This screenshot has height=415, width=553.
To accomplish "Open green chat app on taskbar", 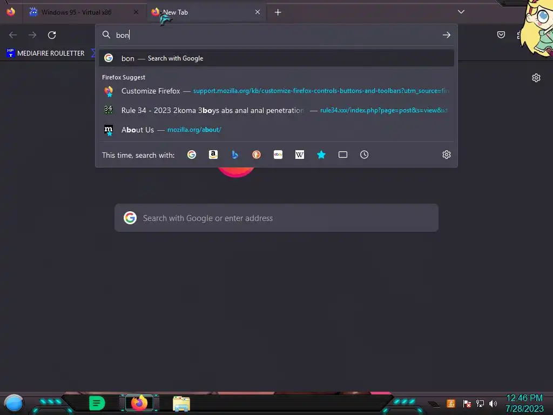I will [97, 403].
